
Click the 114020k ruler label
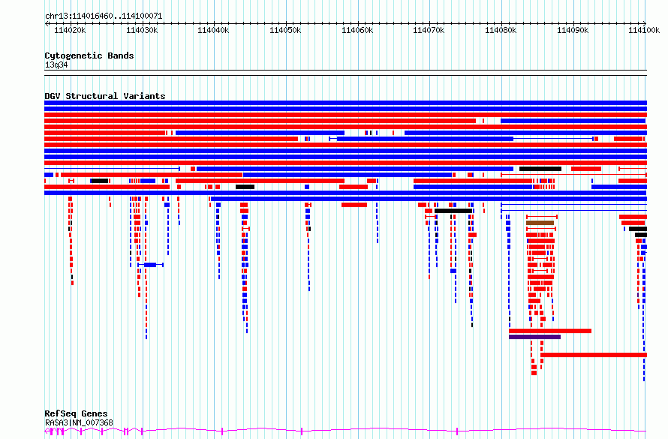tap(70, 31)
